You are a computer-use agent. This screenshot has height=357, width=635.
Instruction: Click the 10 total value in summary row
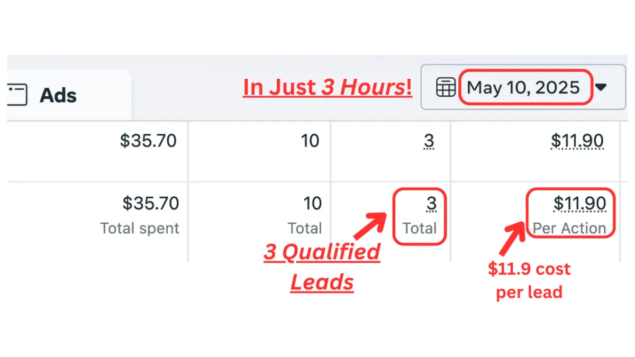click(312, 203)
